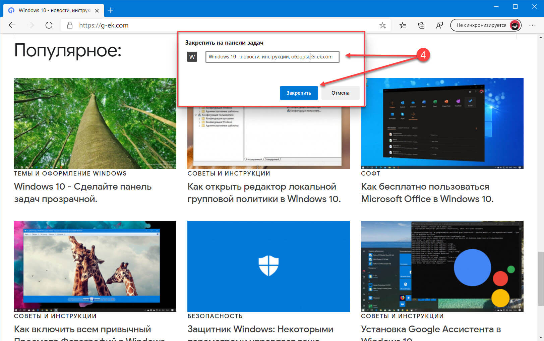Viewport: 544px width, 341px height.
Task: Open the feedback icon in toolbar
Action: [439, 25]
